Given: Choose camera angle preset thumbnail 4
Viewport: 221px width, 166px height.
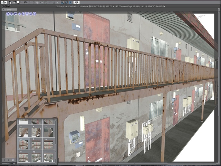Looking at the screenshot, I should tap(36, 131).
